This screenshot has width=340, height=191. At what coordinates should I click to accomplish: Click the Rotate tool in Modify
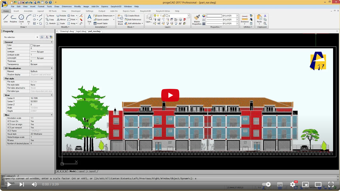[61, 16]
